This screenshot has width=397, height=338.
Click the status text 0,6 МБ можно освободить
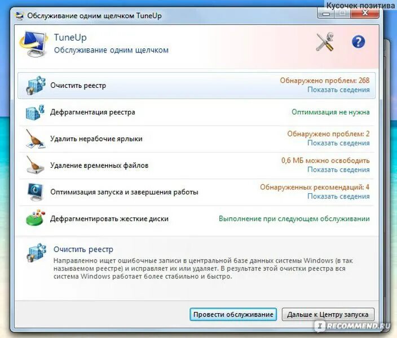tap(325, 161)
